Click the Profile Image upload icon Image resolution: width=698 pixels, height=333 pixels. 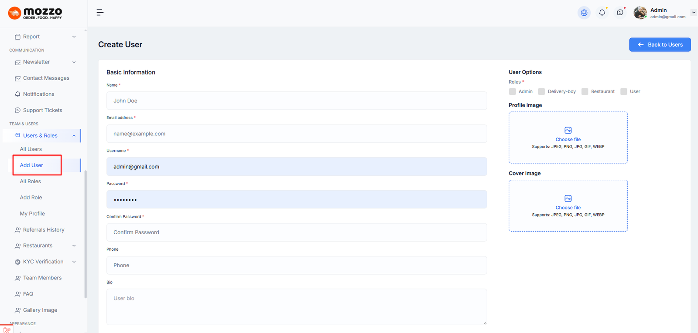[568, 130]
